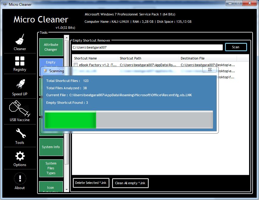Open the Cleaner section broom icon
The image size is (259, 200).
pos(20,39)
